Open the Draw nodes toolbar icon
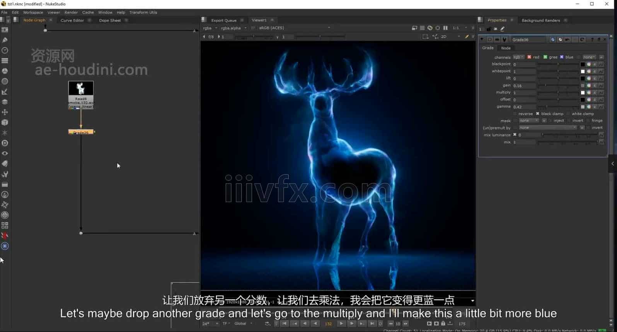Screen dimensions: 617x332 pos(5,40)
